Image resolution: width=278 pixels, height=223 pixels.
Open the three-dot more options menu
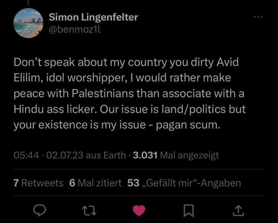click(x=258, y=17)
